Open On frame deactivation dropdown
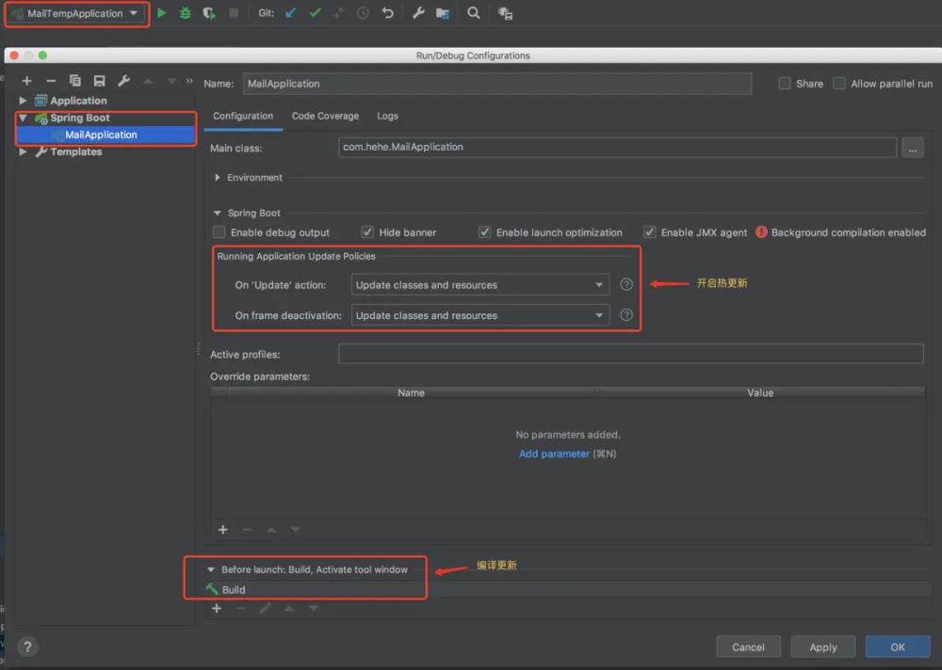 pos(480,315)
